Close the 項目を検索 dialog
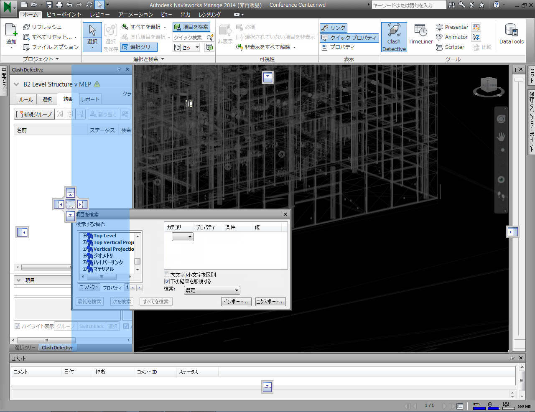The width and height of the screenshot is (535, 412). (285, 214)
